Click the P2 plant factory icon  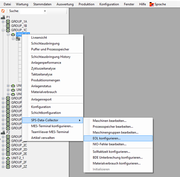coord(3,132)
